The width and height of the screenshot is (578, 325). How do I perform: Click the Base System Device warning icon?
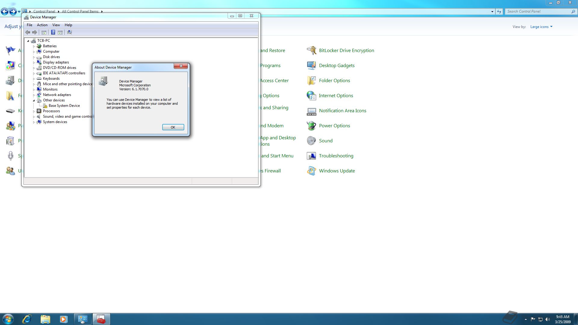coord(45,106)
